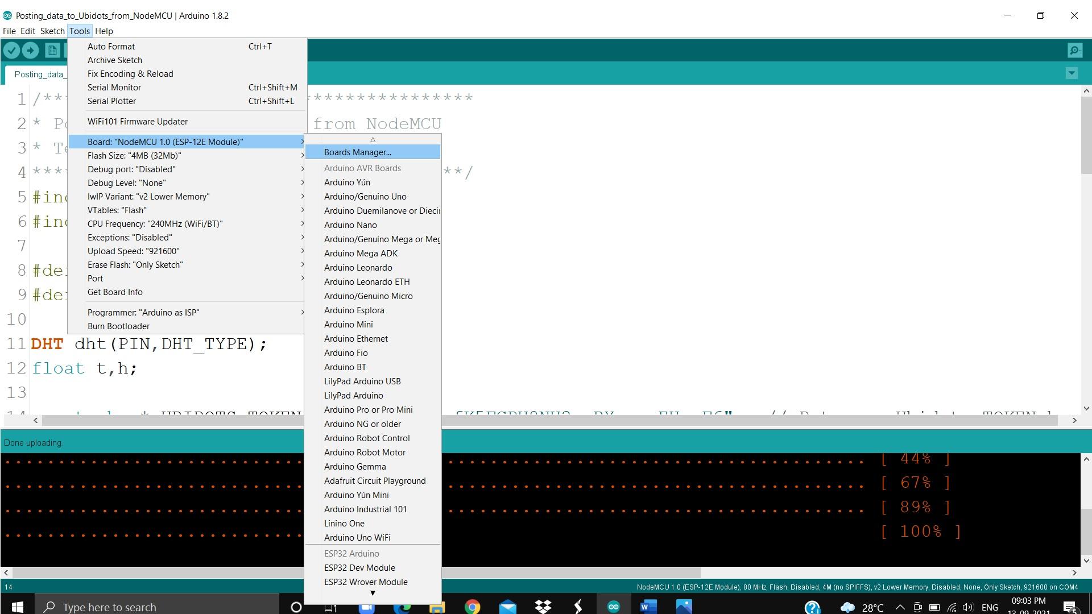Select Arduino Pro or Pro Mini board
Viewport: 1092px width, 614px height.
(373, 410)
